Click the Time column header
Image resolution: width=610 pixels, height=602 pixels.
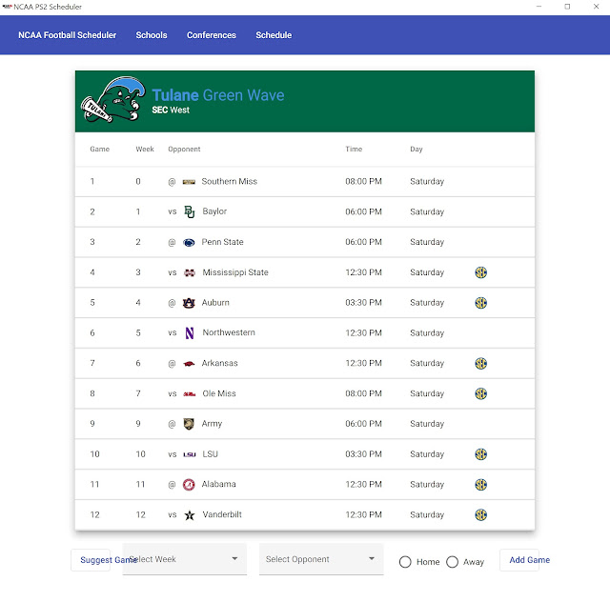pyautogui.click(x=354, y=150)
